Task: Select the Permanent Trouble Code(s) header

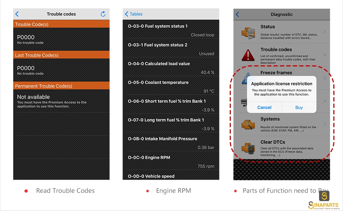Action: pyautogui.click(x=61, y=86)
